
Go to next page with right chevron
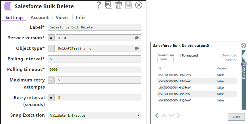(x=178, y=116)
